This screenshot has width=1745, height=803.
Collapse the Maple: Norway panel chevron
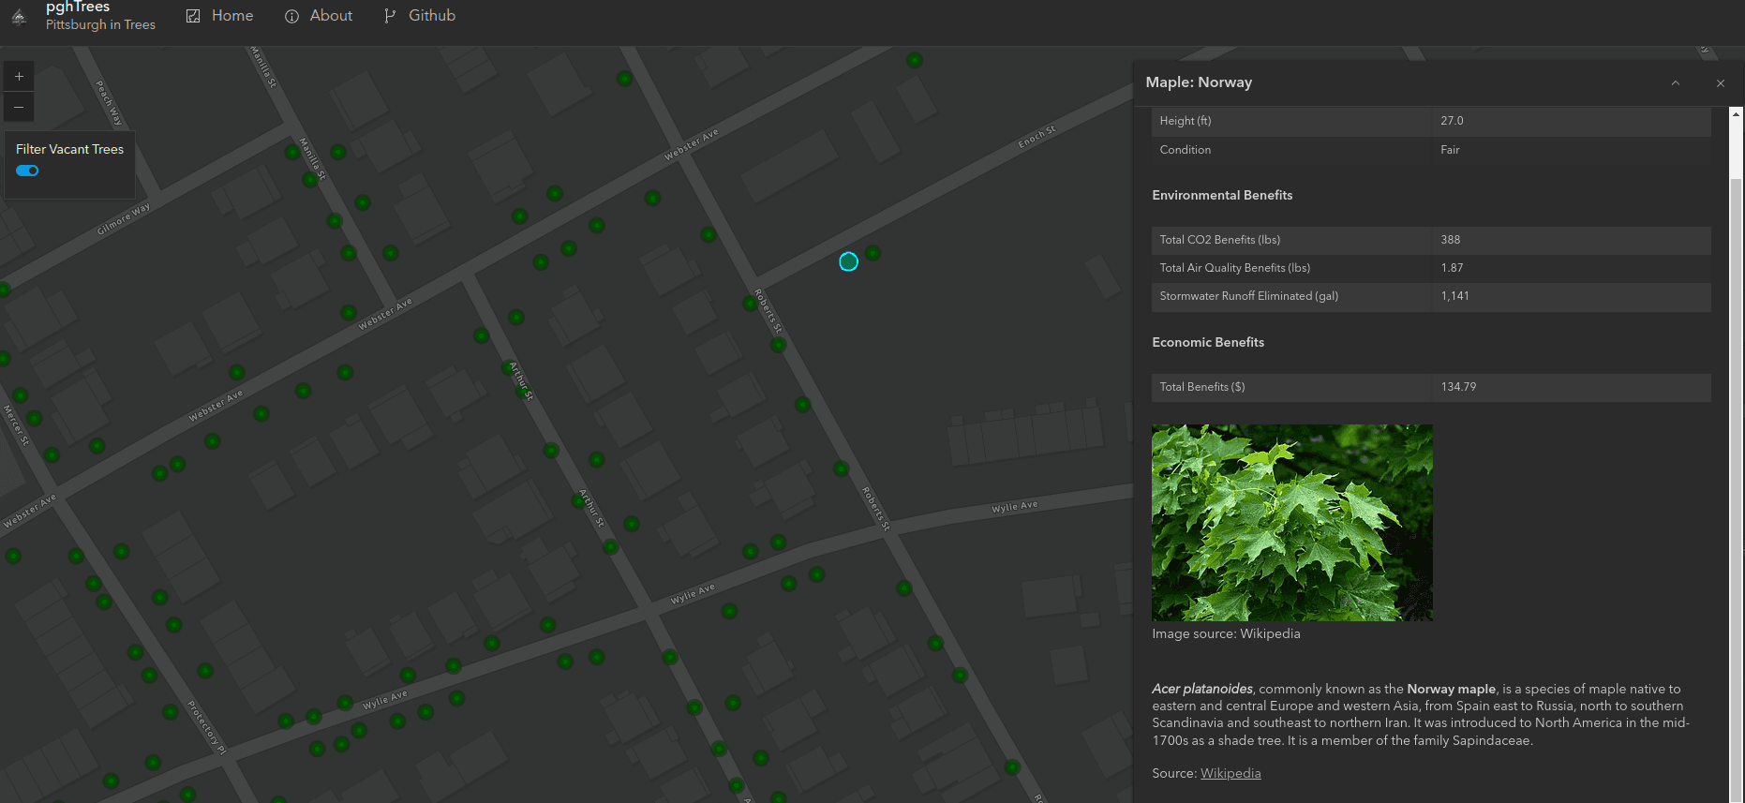point(1676,83)
